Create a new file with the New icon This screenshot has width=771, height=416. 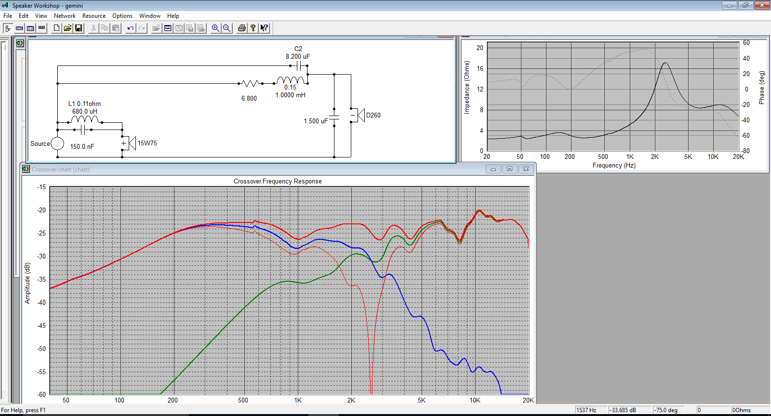(56, 28)
